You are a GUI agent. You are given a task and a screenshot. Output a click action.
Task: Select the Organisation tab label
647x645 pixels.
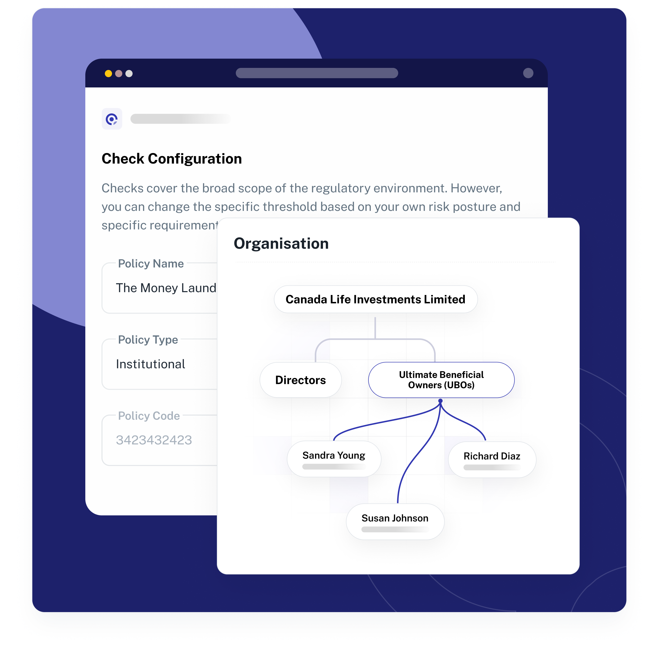pos(281,242)
